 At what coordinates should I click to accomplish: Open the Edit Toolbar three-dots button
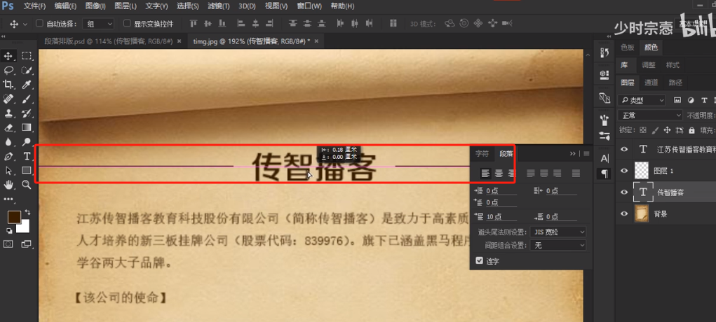click(8, 199)
